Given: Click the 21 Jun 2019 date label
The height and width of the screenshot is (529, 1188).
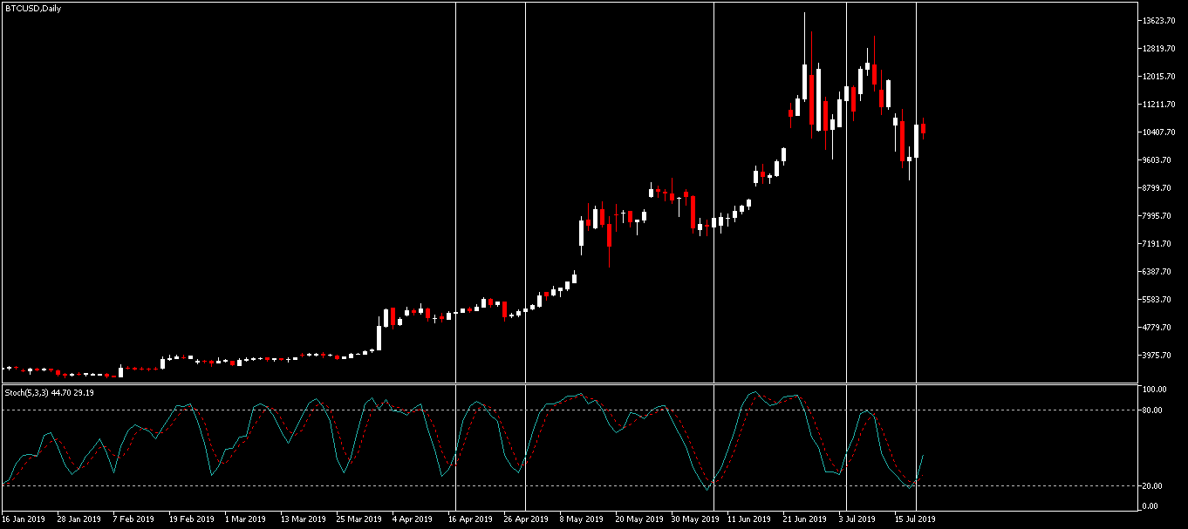Looking at the screenshot, I should [803, 519].
